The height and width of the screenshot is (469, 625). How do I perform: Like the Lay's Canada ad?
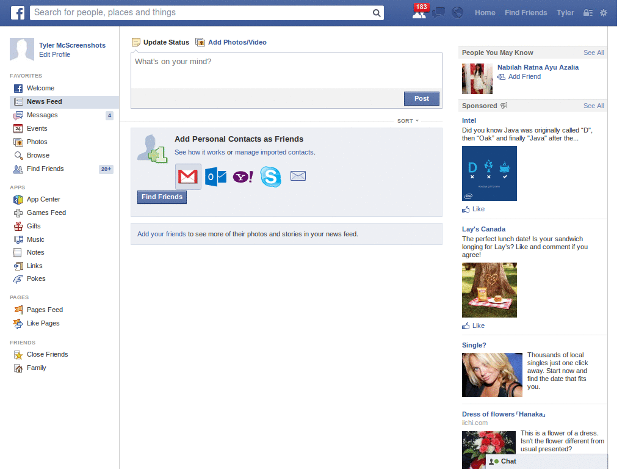474,326
